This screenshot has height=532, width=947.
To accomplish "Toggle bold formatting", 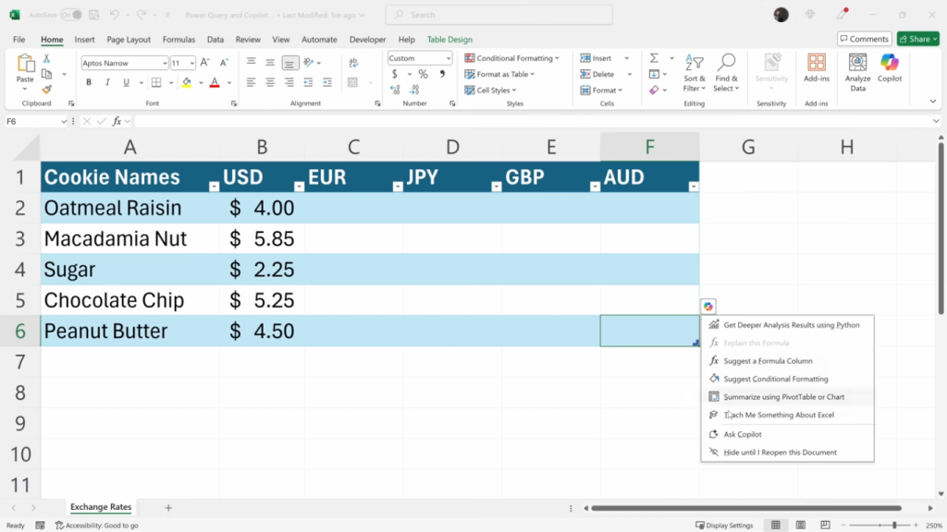I will coord(88,81).
